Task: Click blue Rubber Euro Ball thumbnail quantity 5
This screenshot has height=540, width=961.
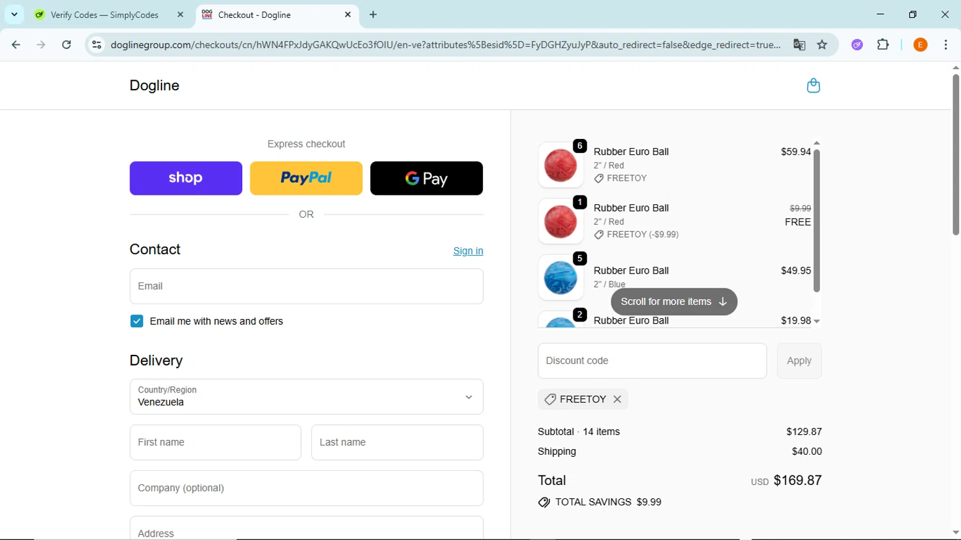Action: [x=561, y=278]
